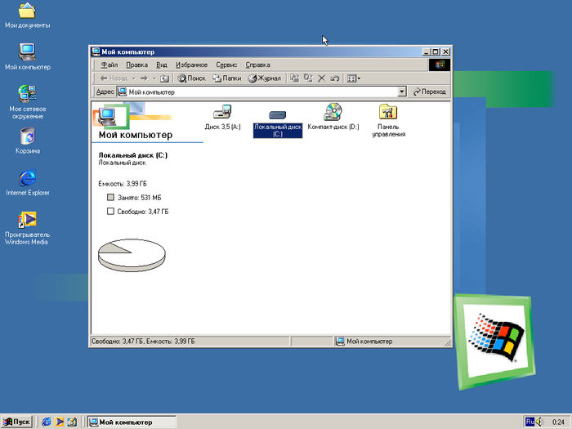Open the Сервис menu
Image resolution: width=572 pixels, height=429 pixels.
226,65
